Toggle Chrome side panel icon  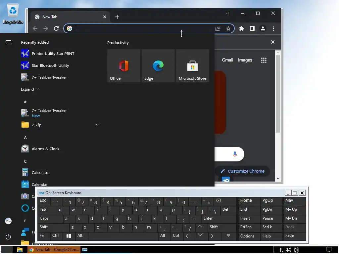click(252, 28)
